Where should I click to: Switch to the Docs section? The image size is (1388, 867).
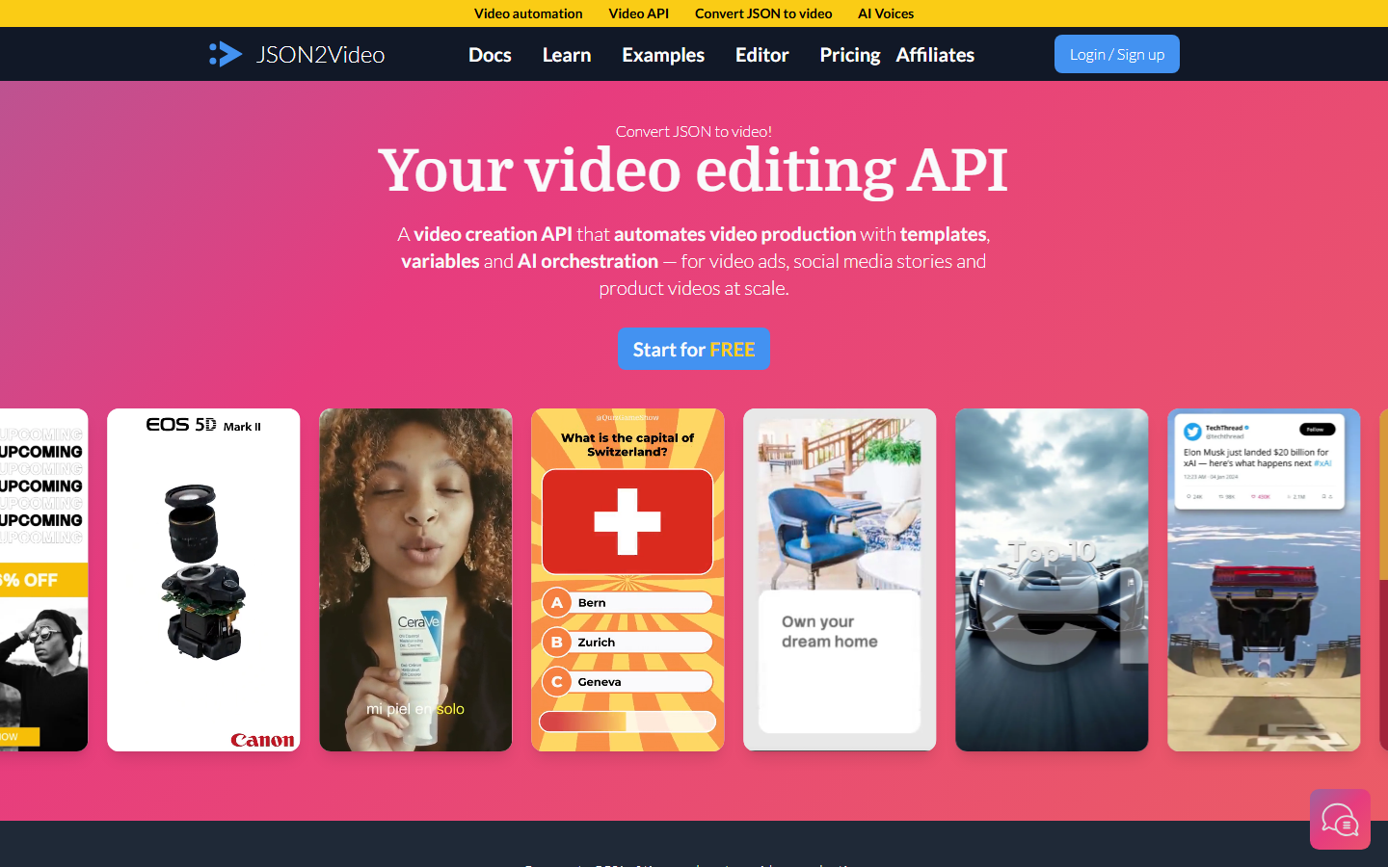click(x=490, y=55)
